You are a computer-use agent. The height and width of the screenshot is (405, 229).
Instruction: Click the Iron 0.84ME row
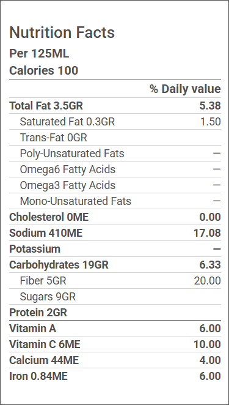[x=115, y=376]
